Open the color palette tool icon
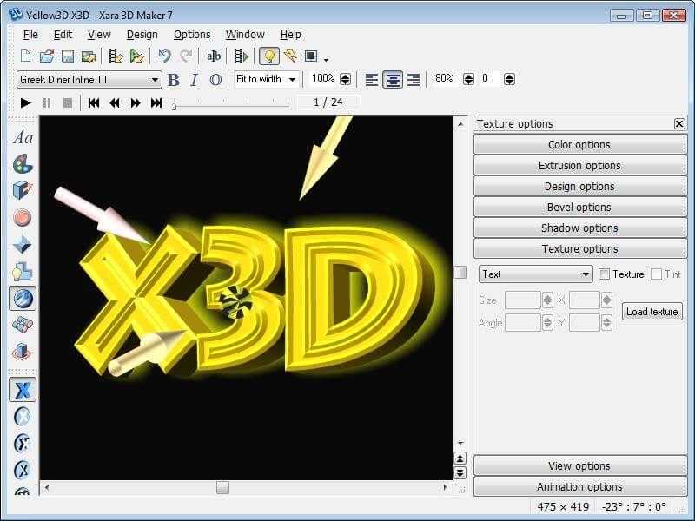The width and height of the screenshot is (695, 521). (x=23, y=164)
